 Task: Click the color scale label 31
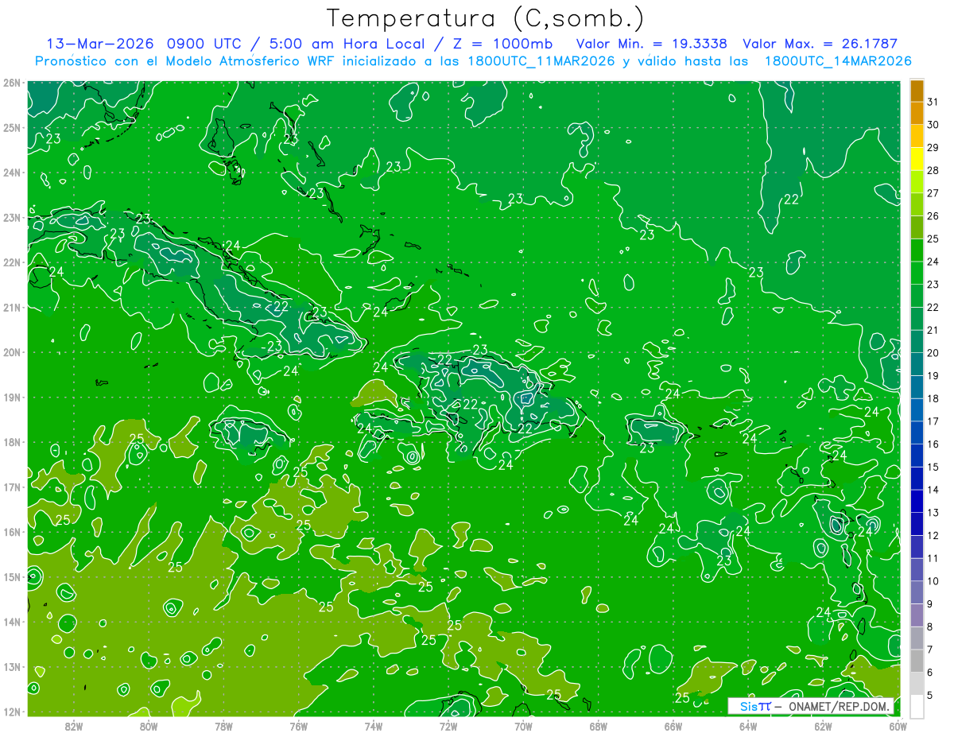tap(932, 103)
